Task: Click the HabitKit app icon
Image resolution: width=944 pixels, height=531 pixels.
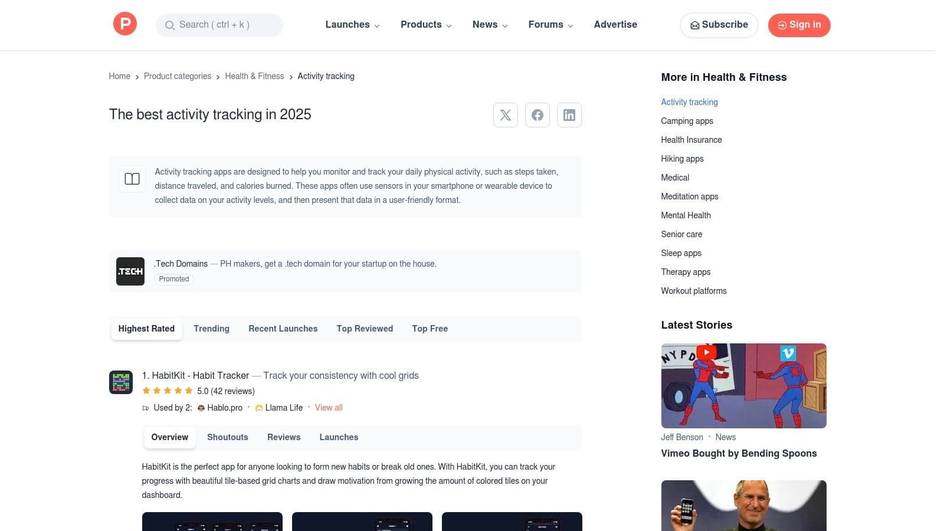Action: [121, 382]
